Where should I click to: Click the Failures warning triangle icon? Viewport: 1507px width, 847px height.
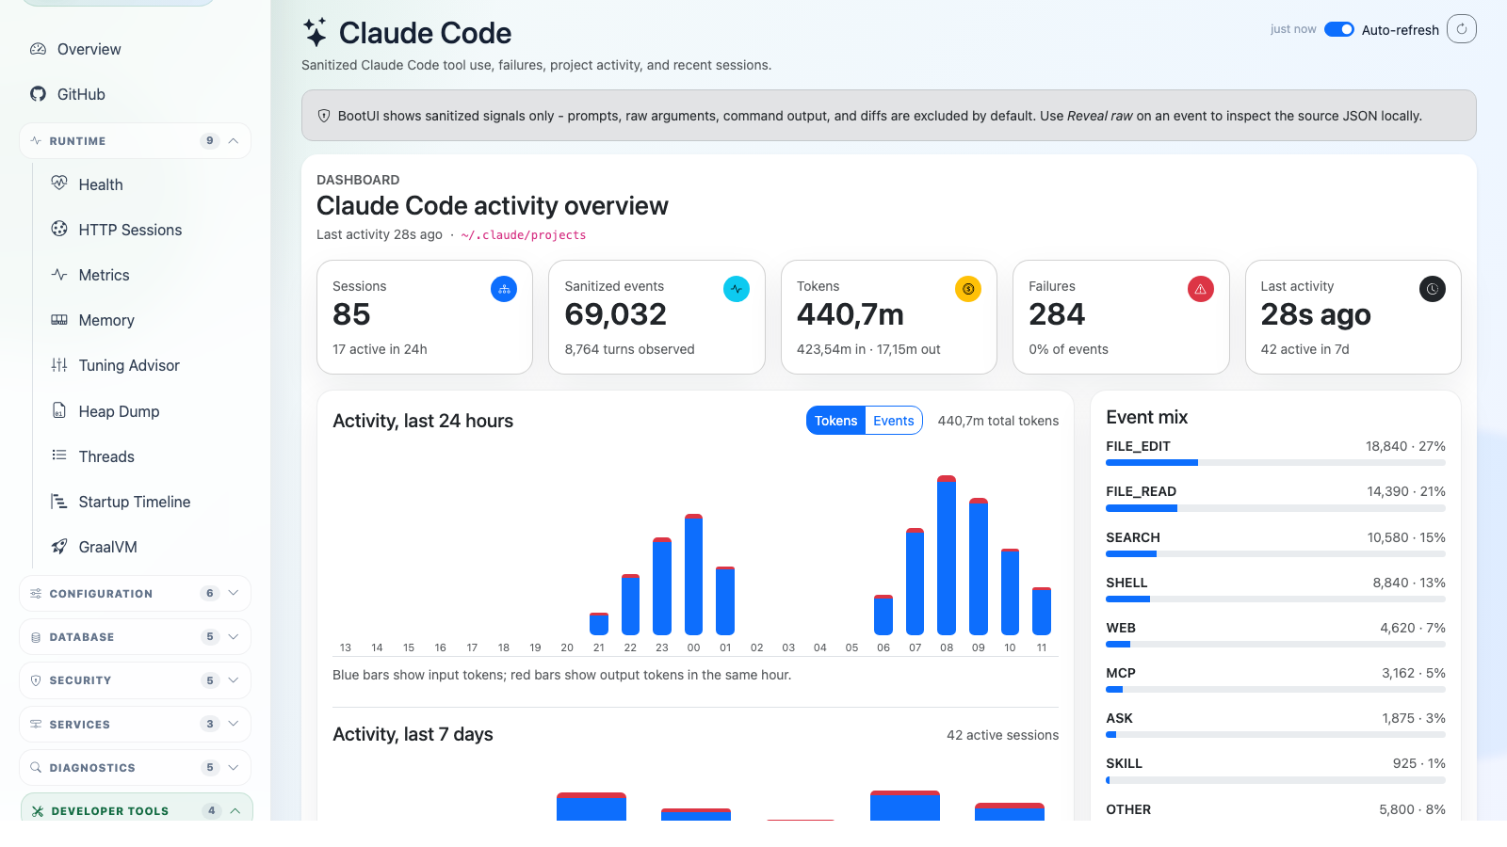[x=1201, y=289]
